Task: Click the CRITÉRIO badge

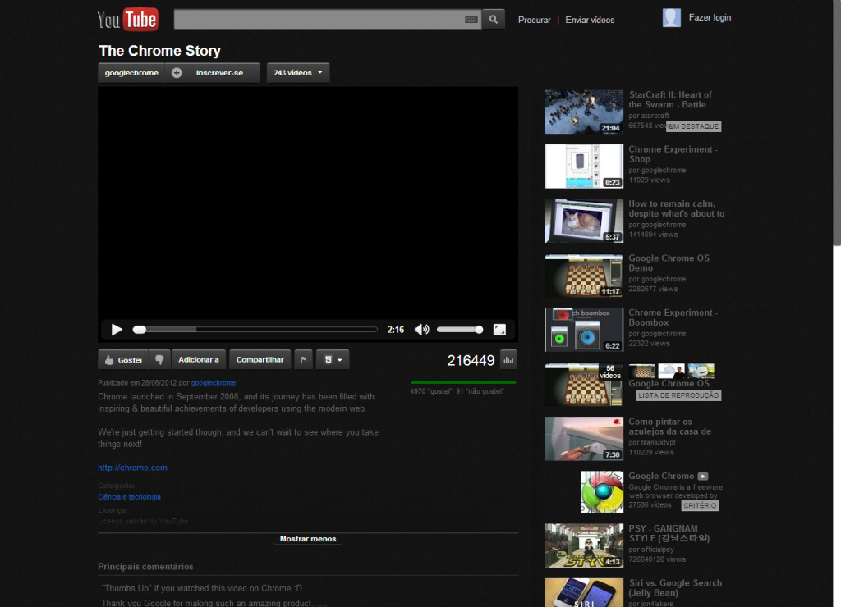Action: click(700, 505)
